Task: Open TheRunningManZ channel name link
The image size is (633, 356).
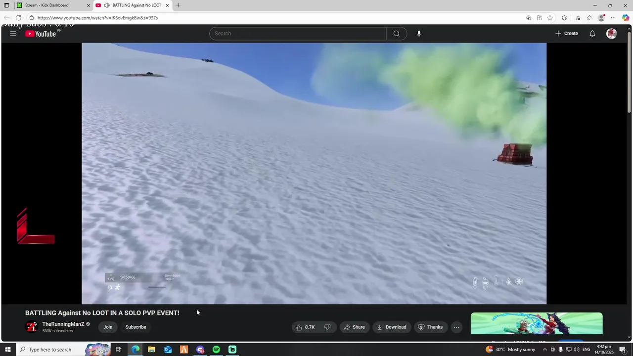Action: pos(63,324)
